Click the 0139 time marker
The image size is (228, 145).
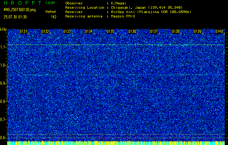pos(197,32)
